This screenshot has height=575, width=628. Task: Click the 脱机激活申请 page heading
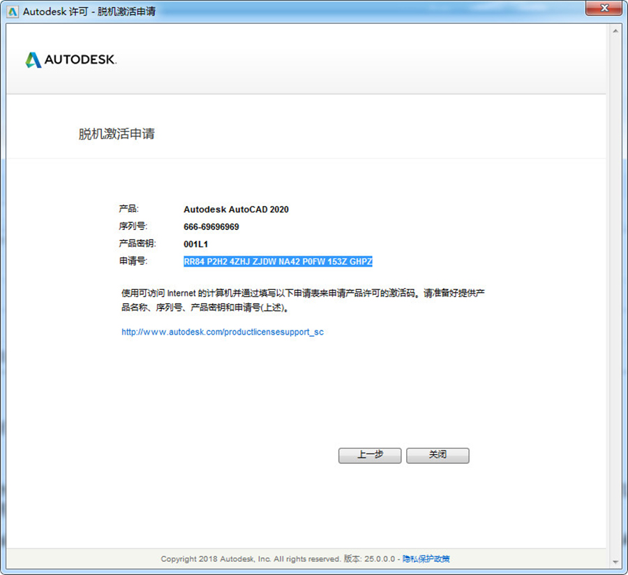(x=117, y=134)
